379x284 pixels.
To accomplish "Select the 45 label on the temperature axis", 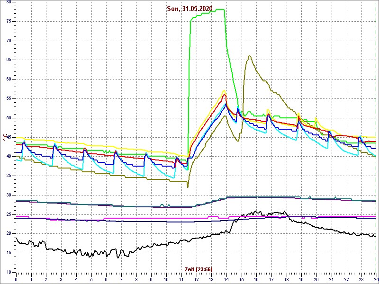I will 9,137.
